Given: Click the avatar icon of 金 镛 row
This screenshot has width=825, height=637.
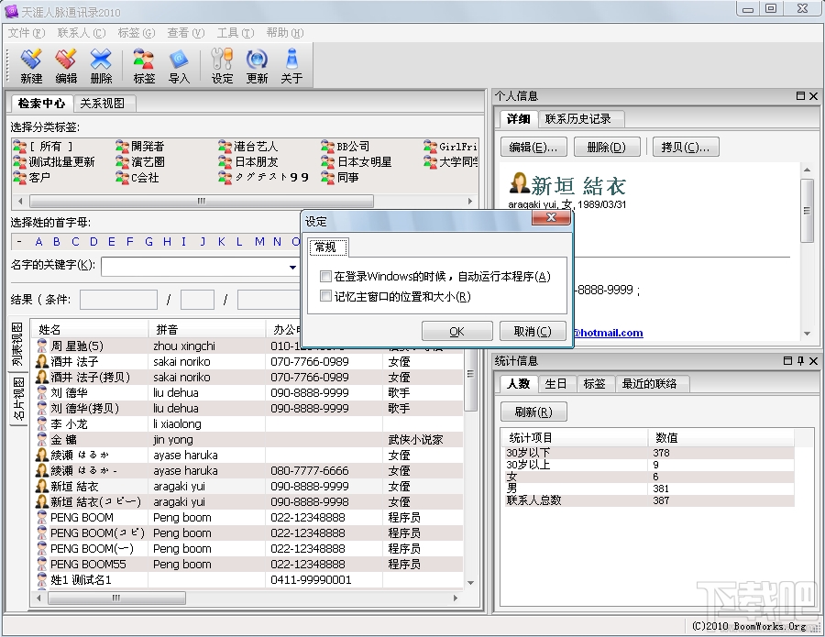Looking at the screenshot, I should coord(42,439).
